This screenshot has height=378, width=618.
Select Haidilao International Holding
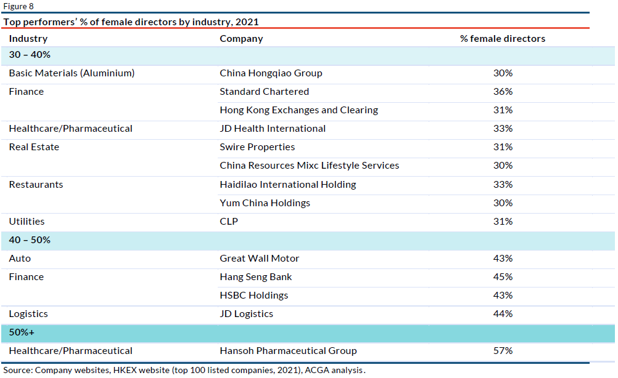click(x=287, y=185)
